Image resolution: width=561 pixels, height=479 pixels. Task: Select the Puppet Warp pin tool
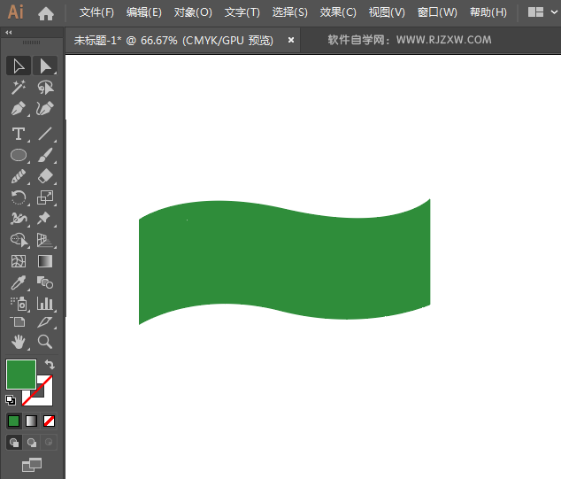(x=45, y=219)
